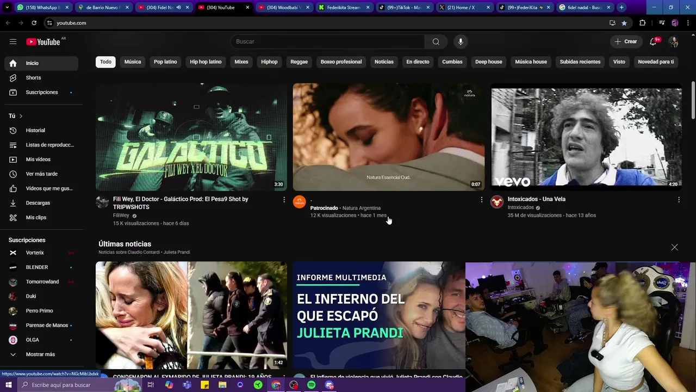Viewport: 696px width, 392px height.
Task: Open the Duki subscription channel
Action: (x=41, y=297)
